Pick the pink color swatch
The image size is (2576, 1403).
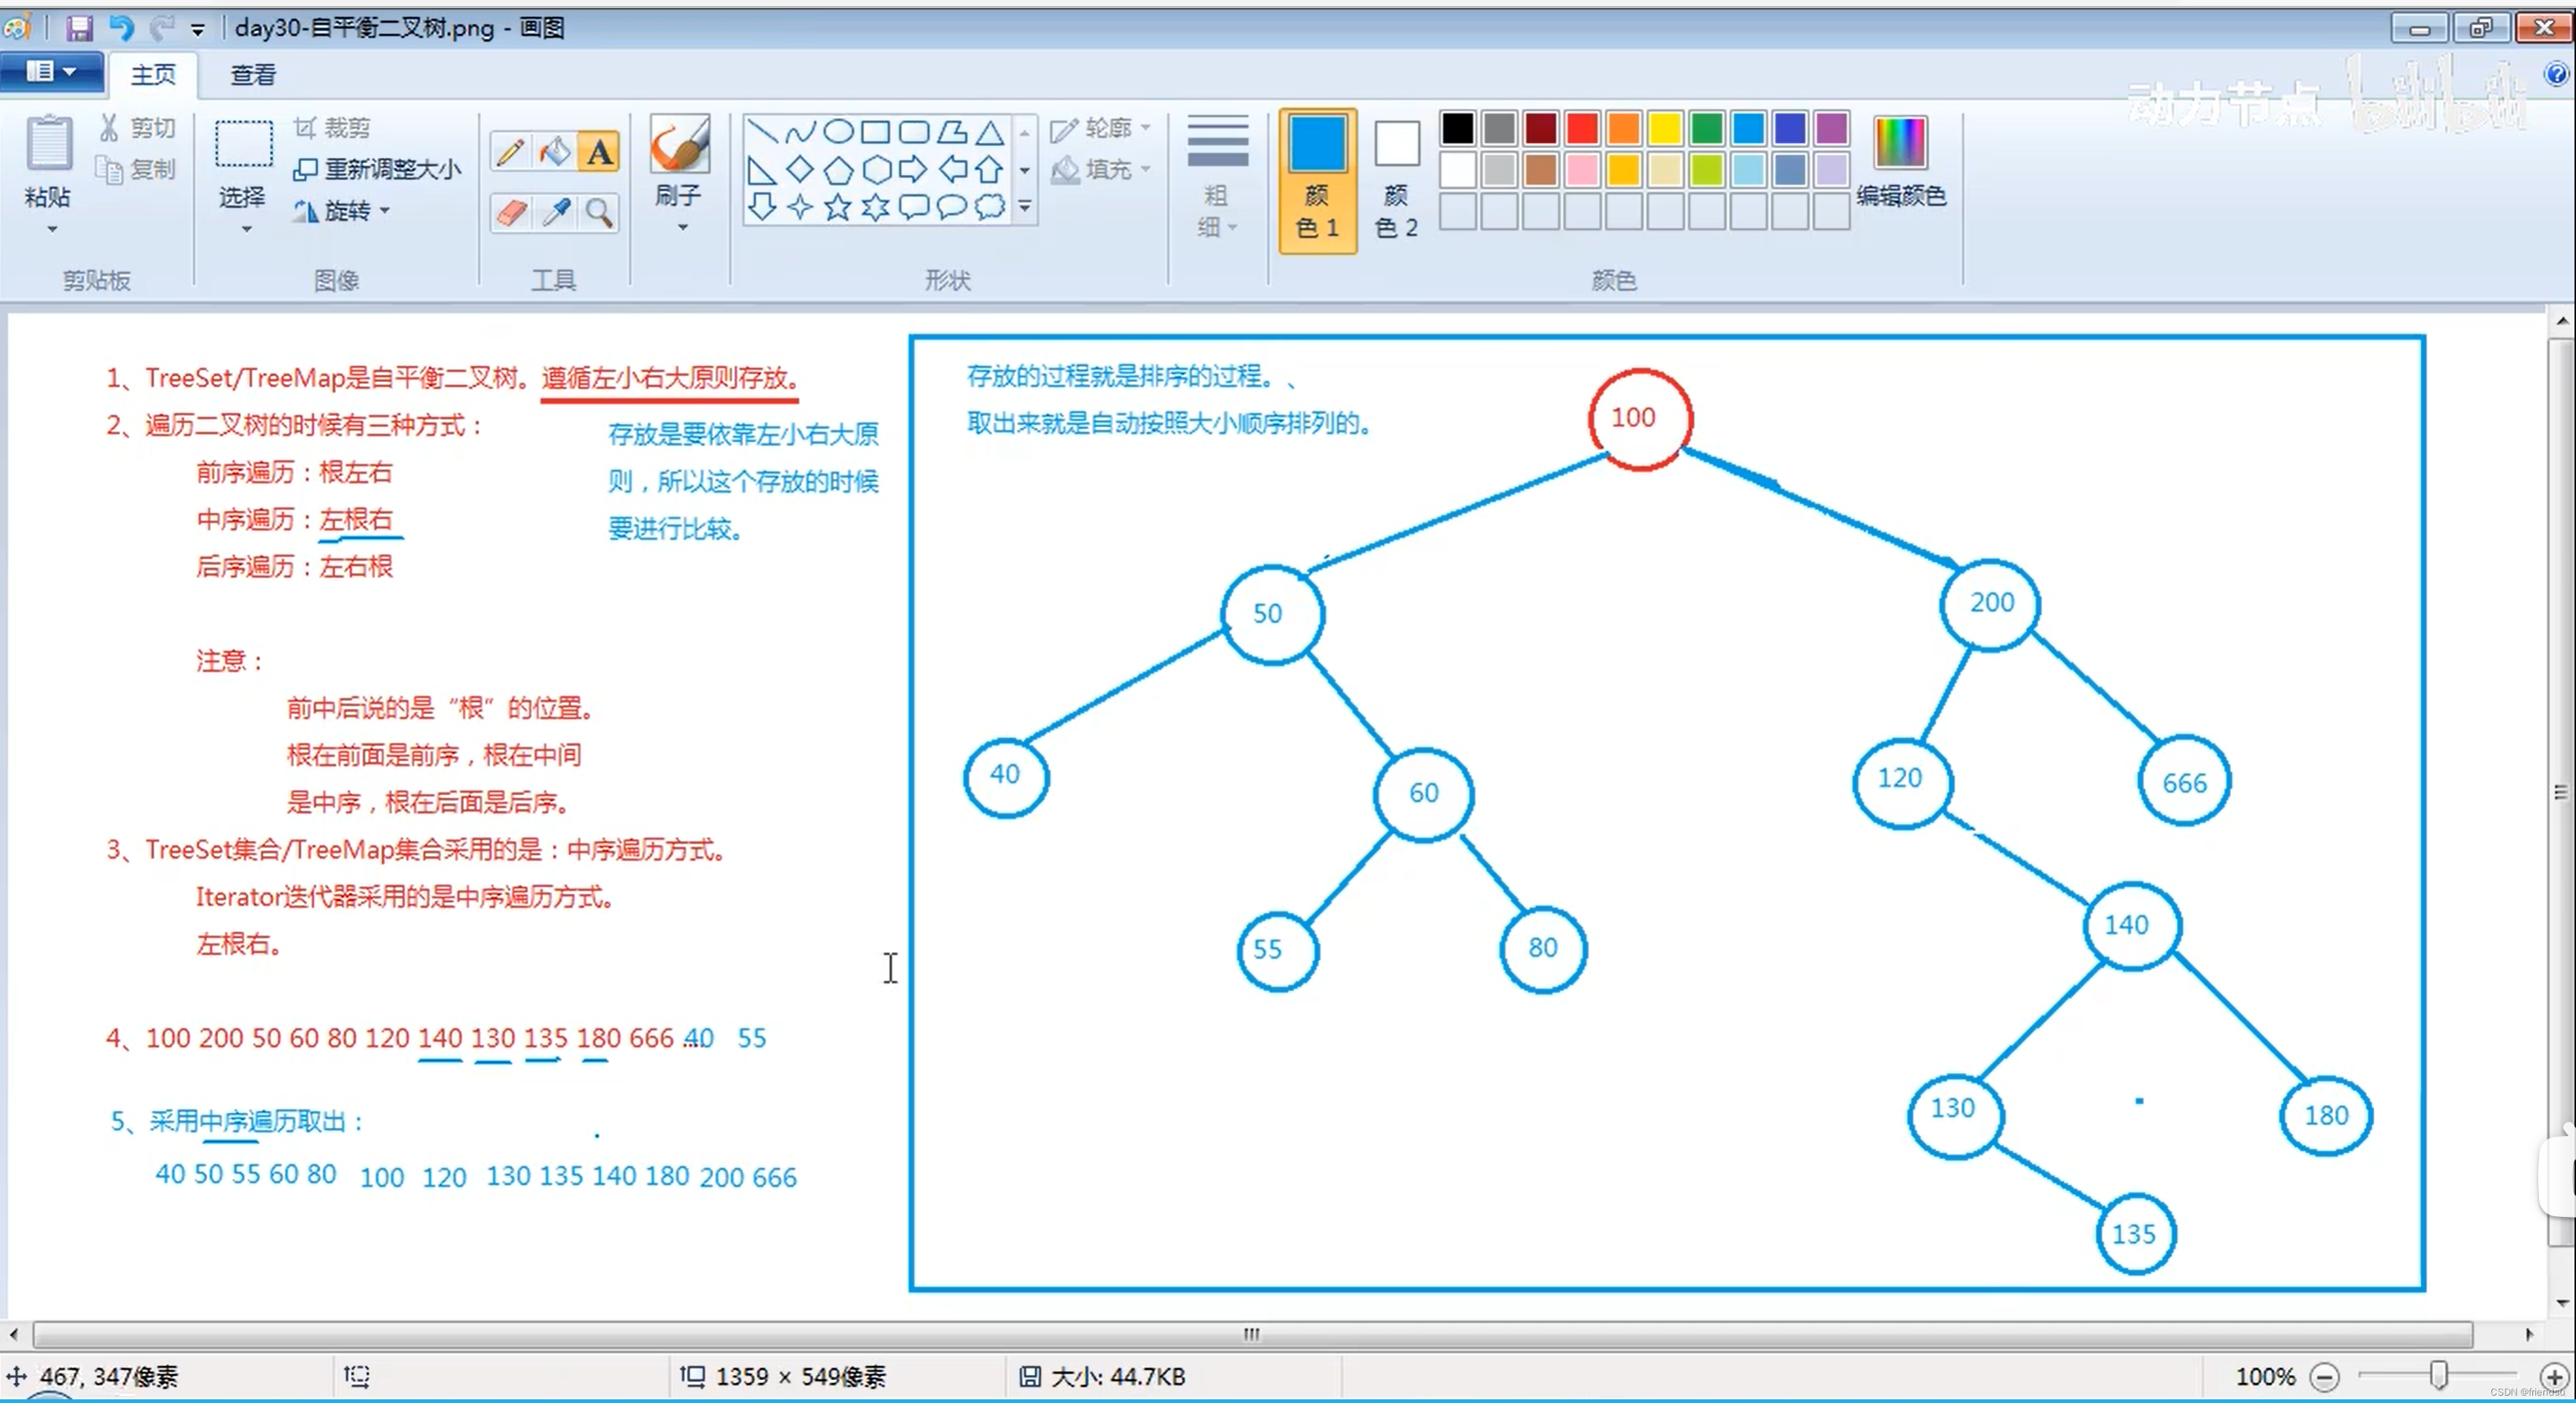[x=1582, y=170]
